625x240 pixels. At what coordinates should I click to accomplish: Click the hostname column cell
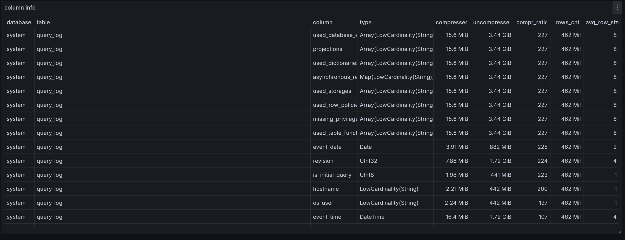tap(326, 189)
